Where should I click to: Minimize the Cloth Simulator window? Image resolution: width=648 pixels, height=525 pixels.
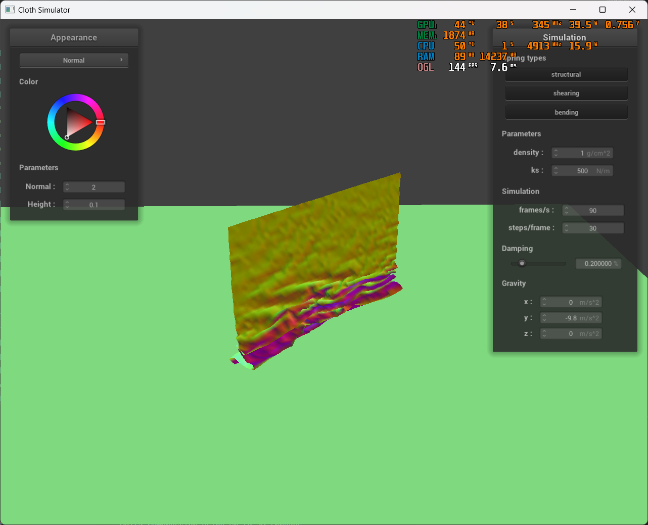click(x=573, y=10)
